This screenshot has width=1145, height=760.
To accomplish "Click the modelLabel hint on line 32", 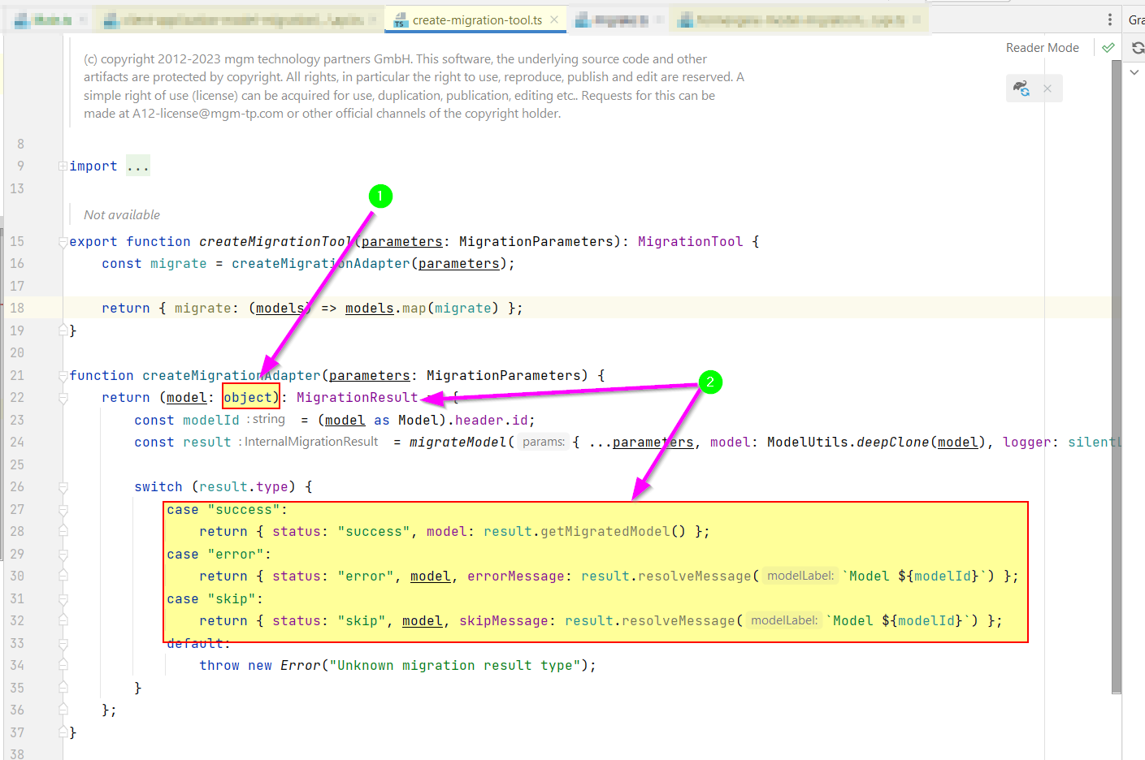I will (784, 620).
